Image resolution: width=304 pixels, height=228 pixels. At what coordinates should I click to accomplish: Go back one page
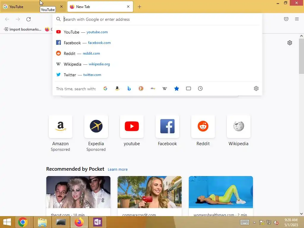click(x=7, y=19)
